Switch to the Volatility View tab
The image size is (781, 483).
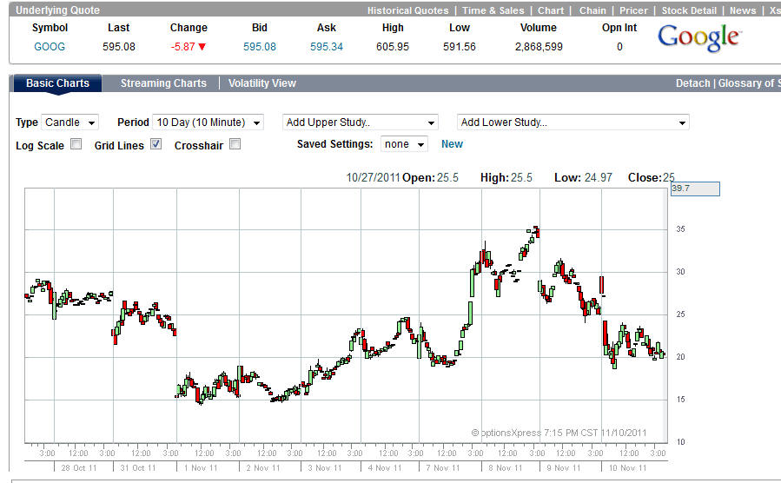(x=262, y=83)
